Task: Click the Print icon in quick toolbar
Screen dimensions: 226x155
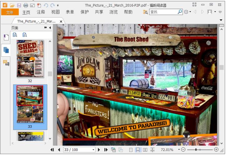Action: pyautogui.click(x=26, y=5)
